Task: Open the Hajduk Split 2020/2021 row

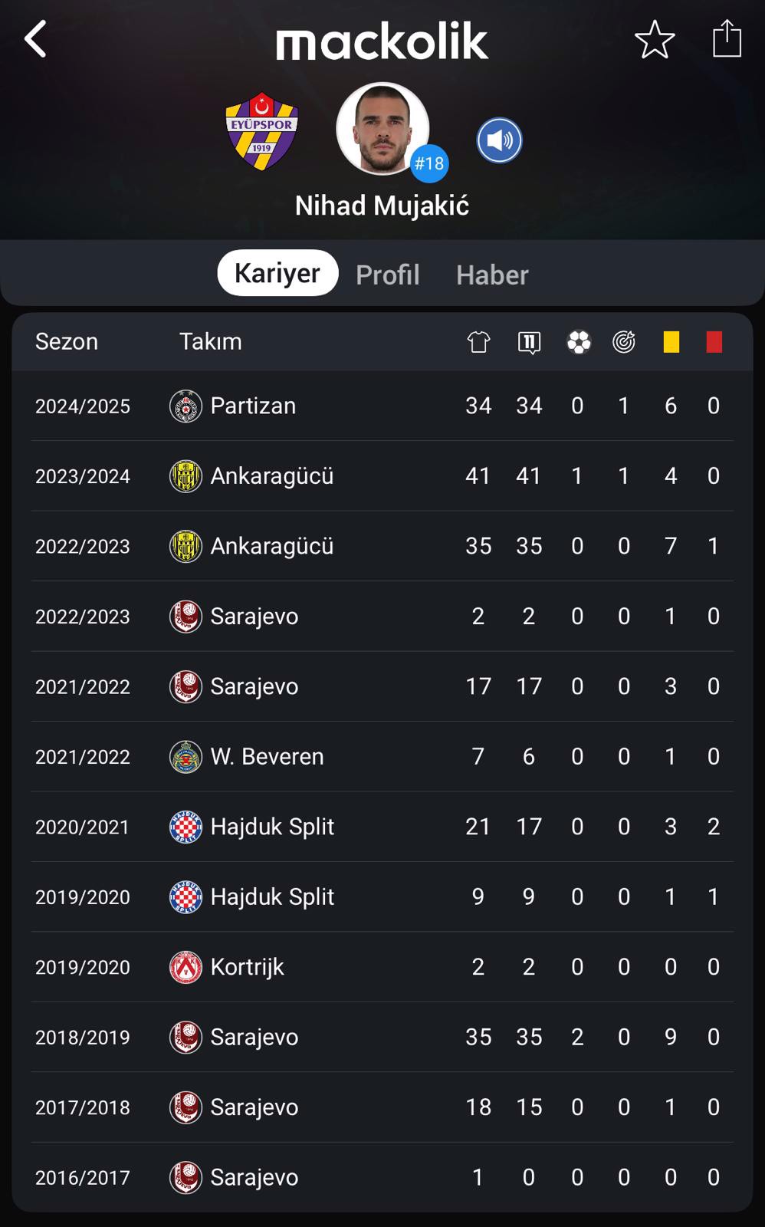Action: 382,827
